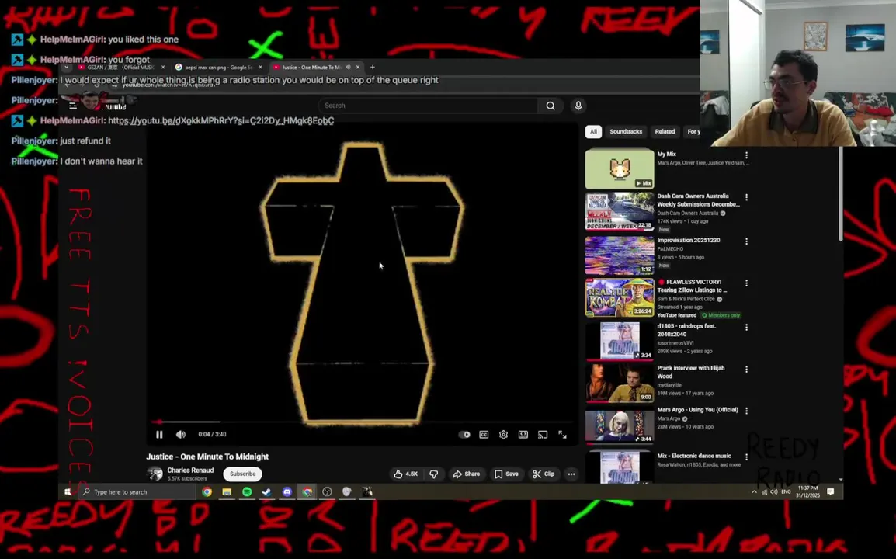This screenshot has width=896, height=559.
Task: Open video settings gear
Action: tap(503, 435)
